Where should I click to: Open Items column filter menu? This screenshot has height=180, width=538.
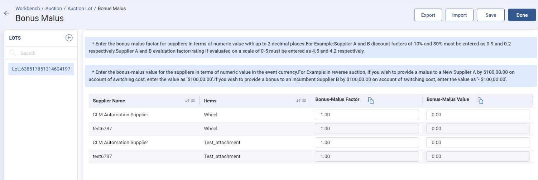(x=304, y=101)
